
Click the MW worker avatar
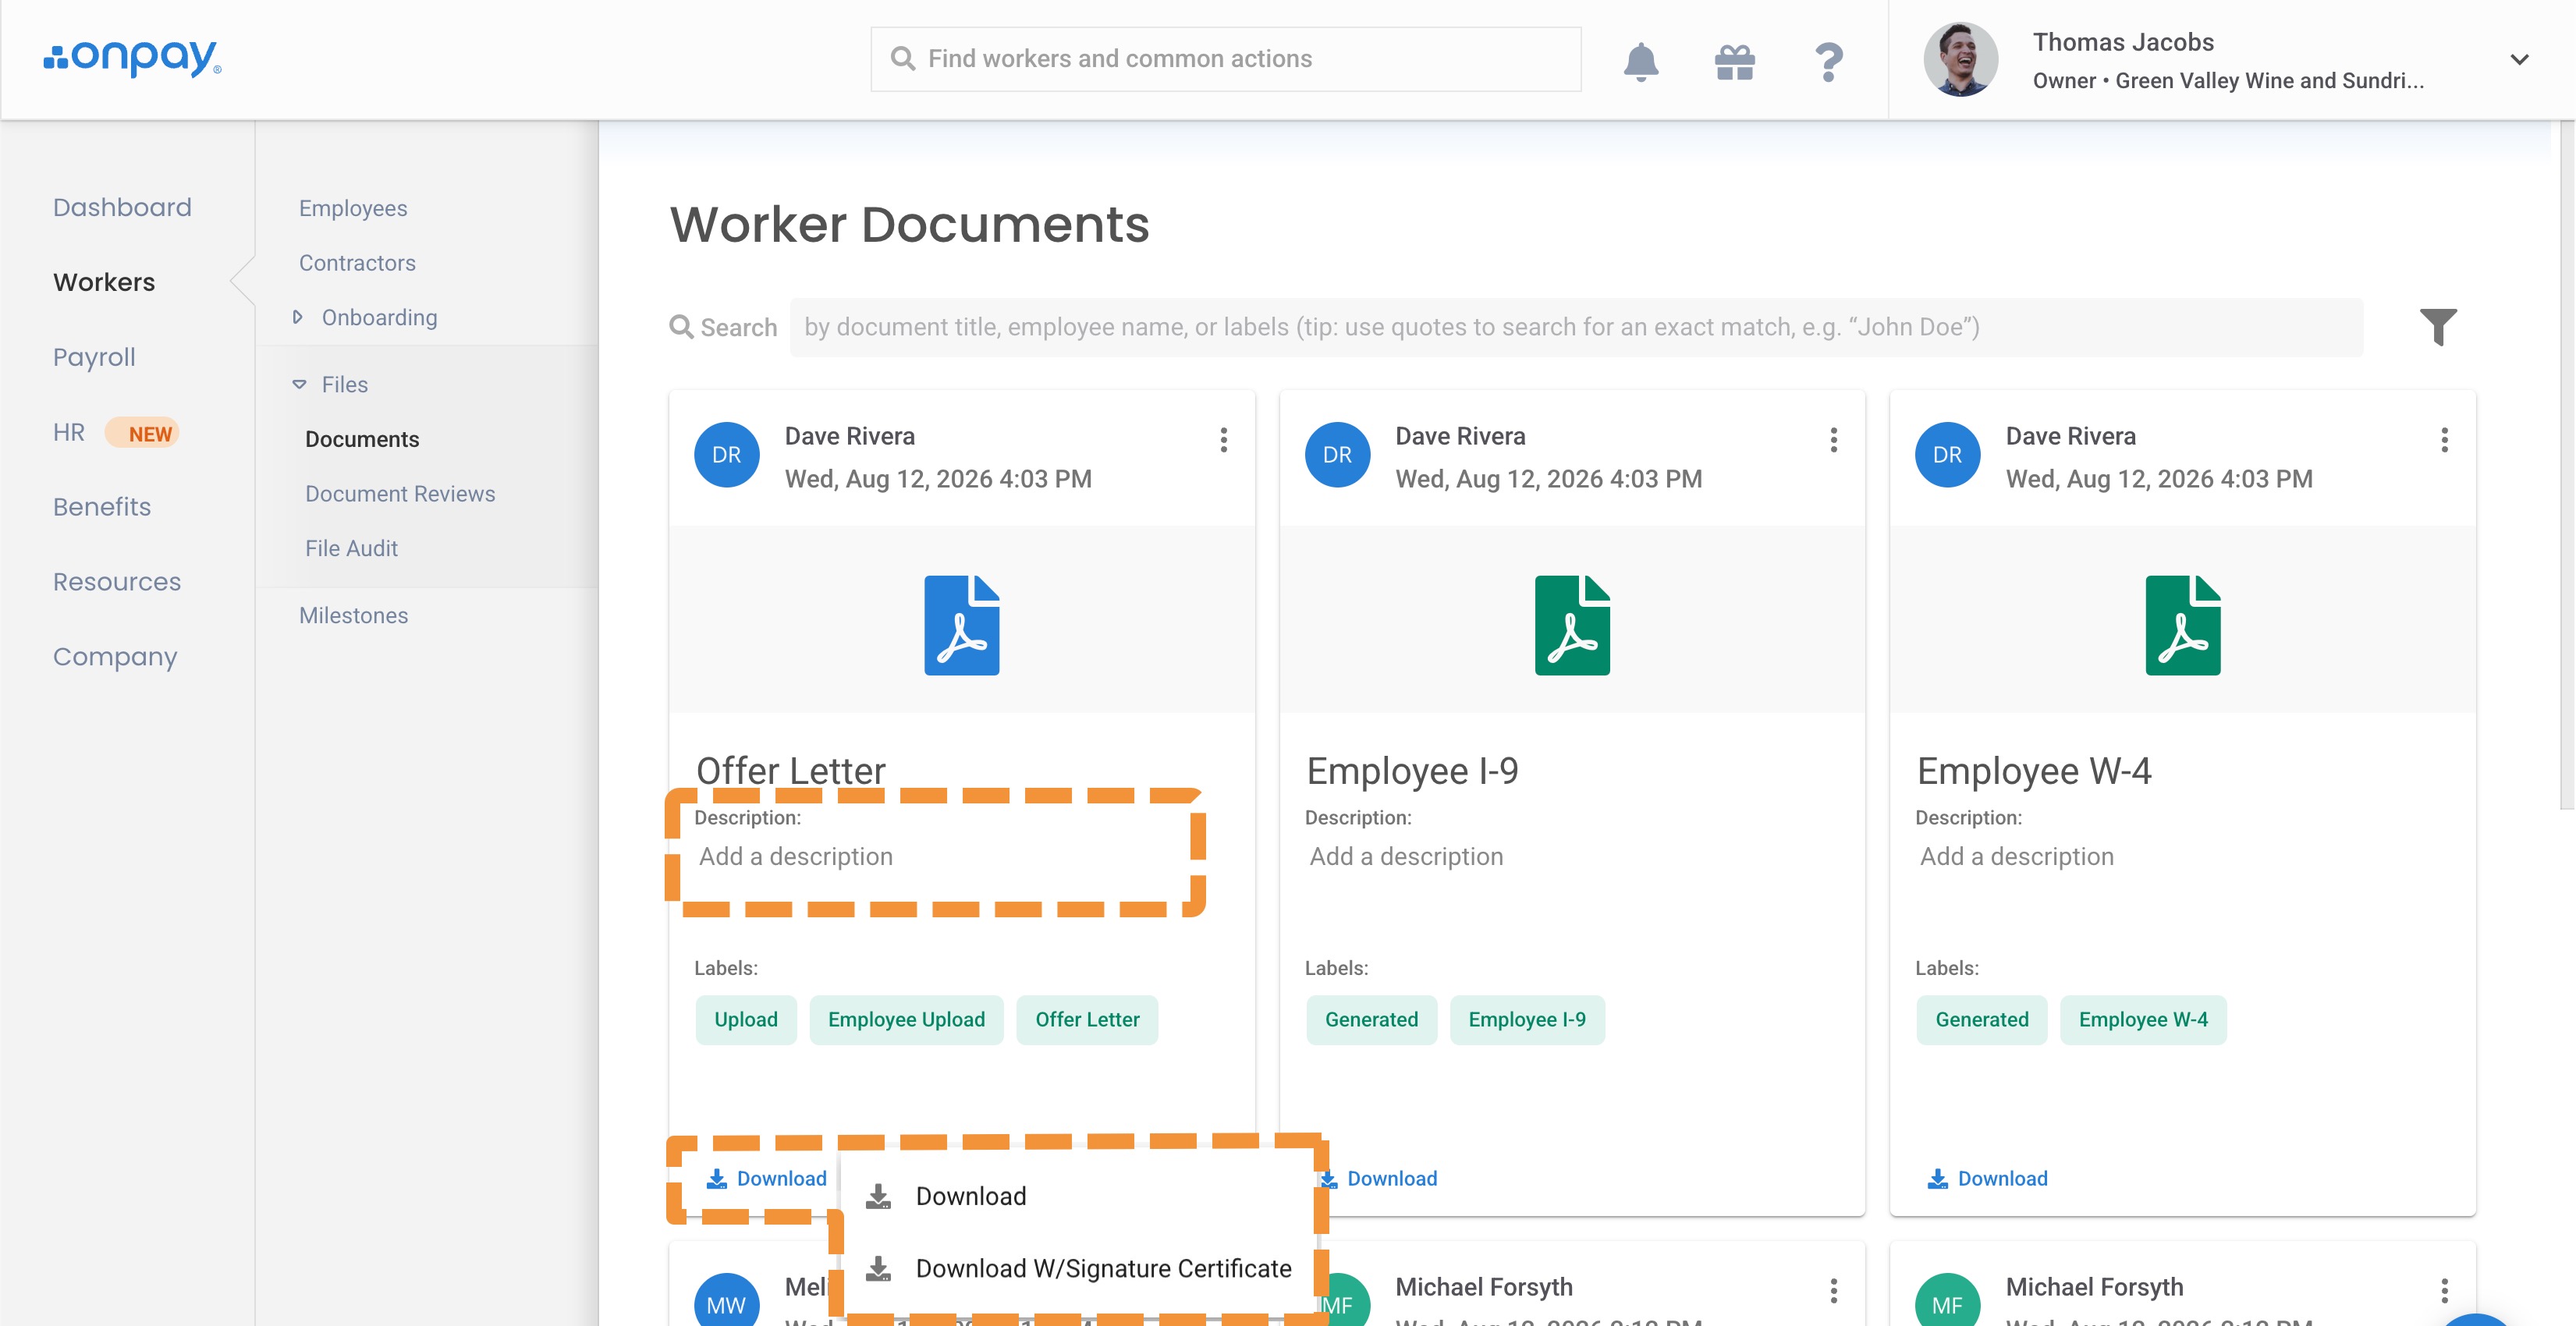[727, 1300]
